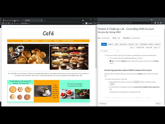Click the Grades button

pyautogui.click(x=151, y=44)
